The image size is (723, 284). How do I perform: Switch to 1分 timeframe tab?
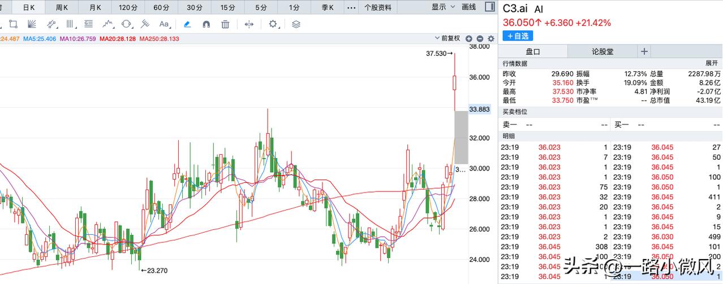294,7
